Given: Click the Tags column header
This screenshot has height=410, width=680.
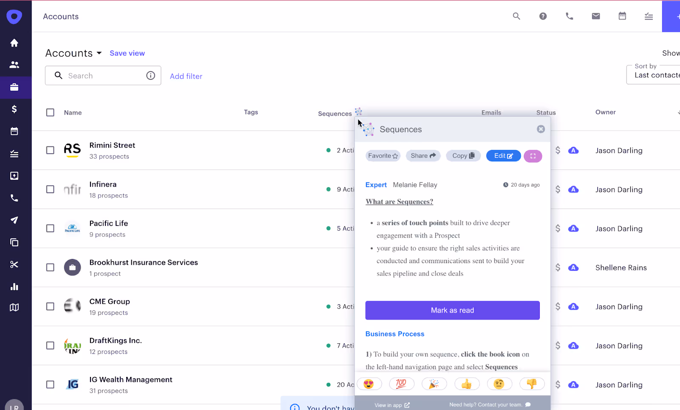Looking at the screenshot, I should (251, 112).
